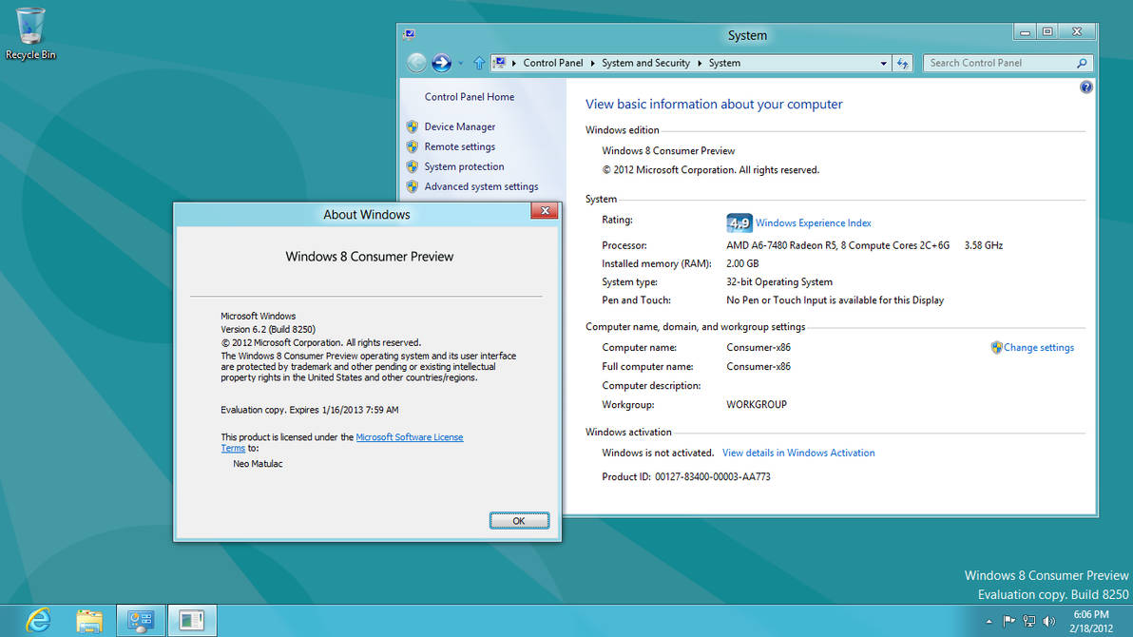Click Change settings link
Screen dimensions: 1133x637
[x=1038, y=348]
